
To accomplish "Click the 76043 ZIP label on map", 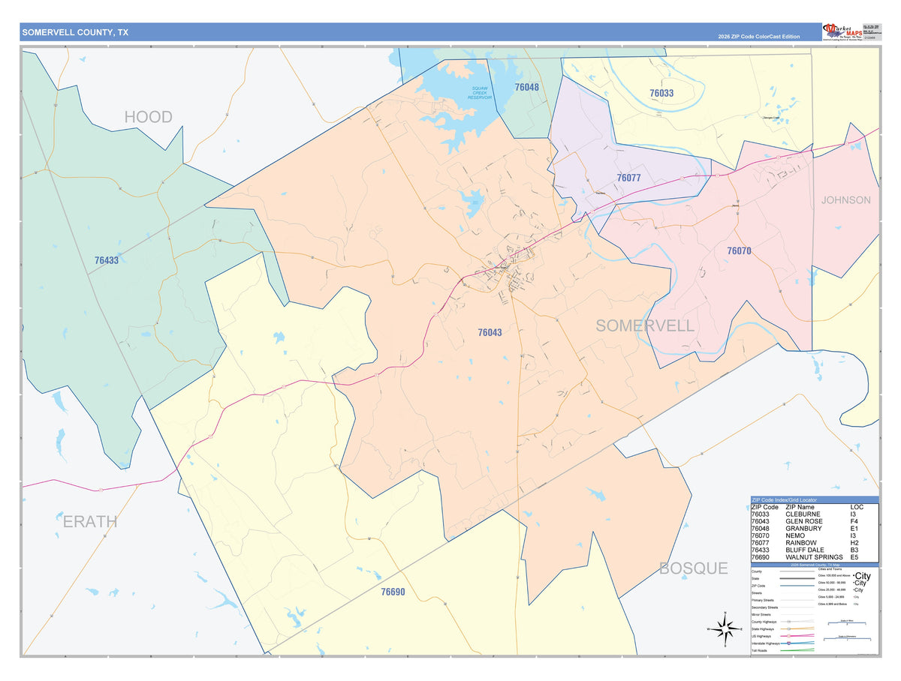I will [490, 332].
